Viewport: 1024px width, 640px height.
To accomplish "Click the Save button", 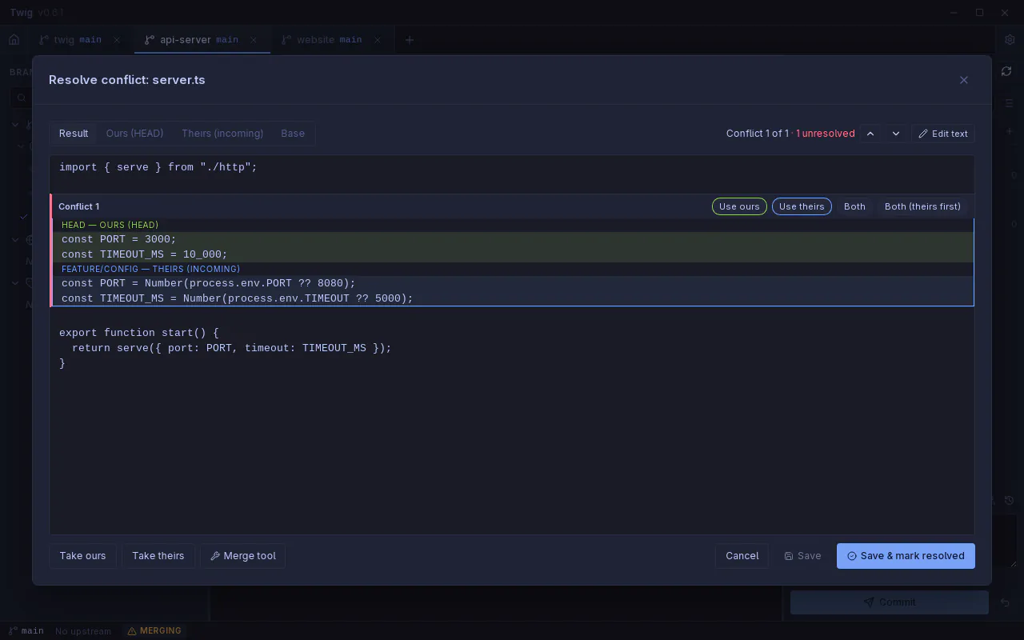I will coord(802,556).
